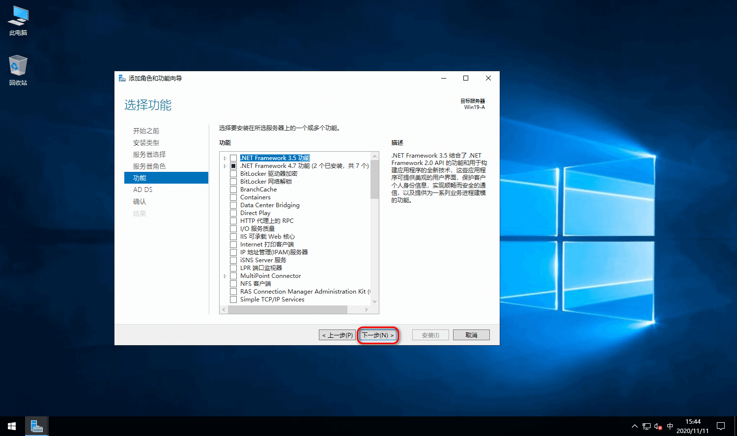Check HTTP proxy RPC checkbox
Viewport: 737px width, 436px height.
(x=233, y=221)
